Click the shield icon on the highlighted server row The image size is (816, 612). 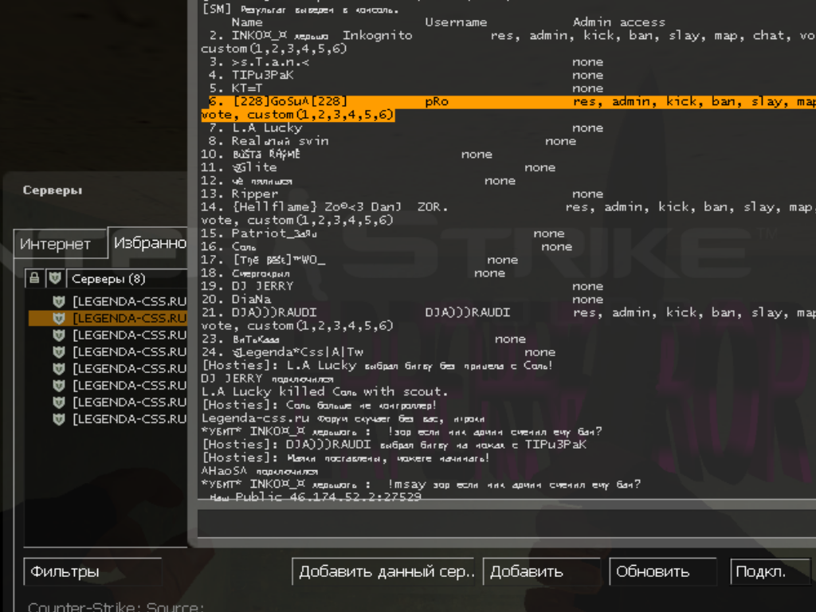tap(59, 318)
